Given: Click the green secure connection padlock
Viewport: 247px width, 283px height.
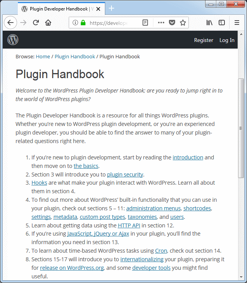Looking at the screenshot, I should click(x=83, y=23).
